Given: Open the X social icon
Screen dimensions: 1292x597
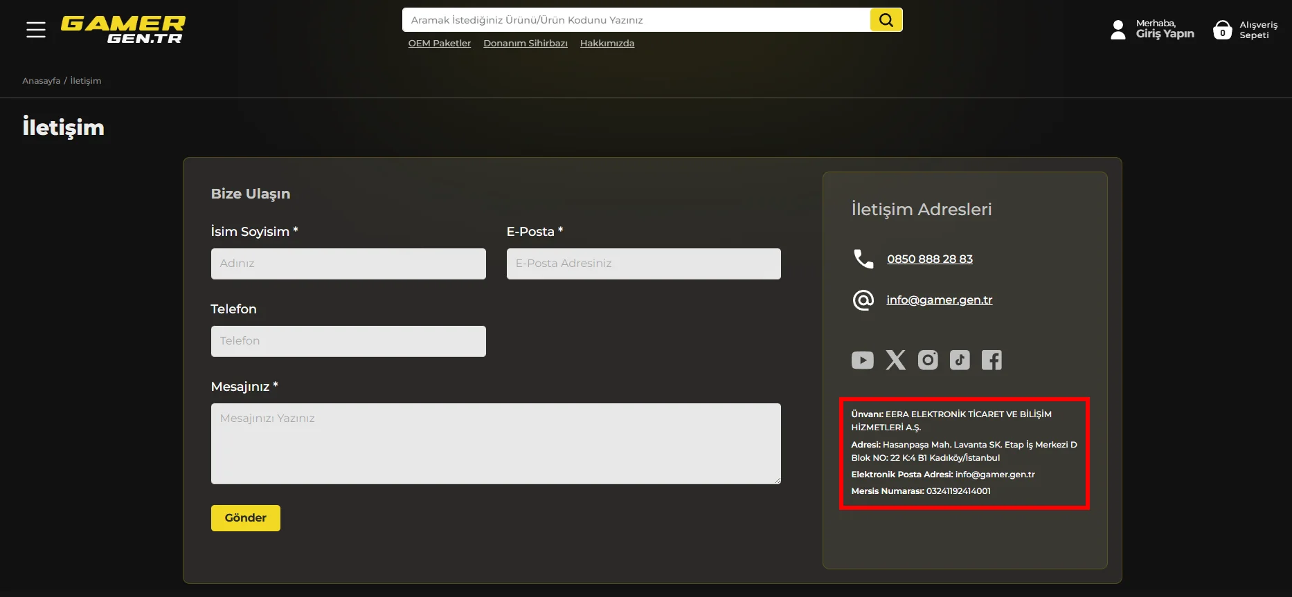Looking at the screenshot, I should [x=896, y=360].
